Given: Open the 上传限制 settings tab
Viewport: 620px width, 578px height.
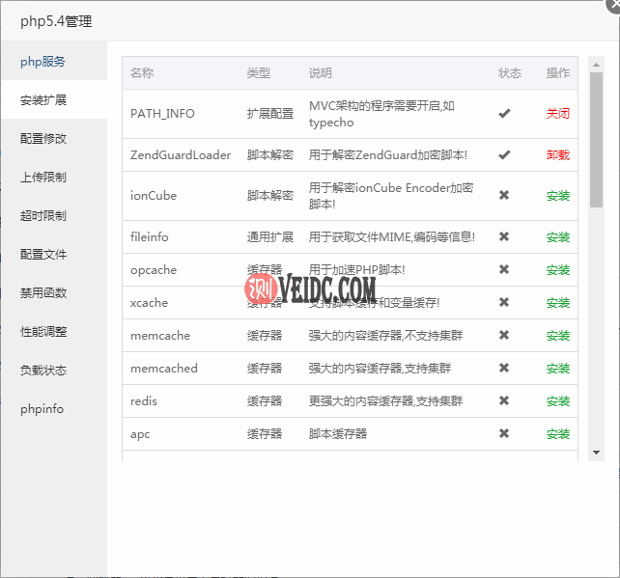Looking at the screenshot, I should click(43, 178).
